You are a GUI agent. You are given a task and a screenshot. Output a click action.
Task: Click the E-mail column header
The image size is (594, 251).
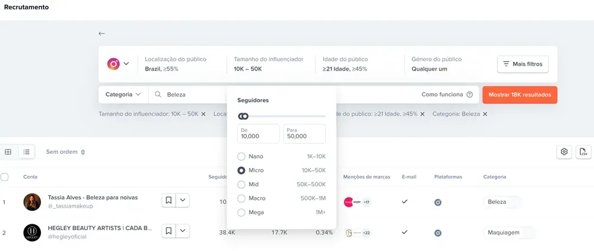[409, 177]
